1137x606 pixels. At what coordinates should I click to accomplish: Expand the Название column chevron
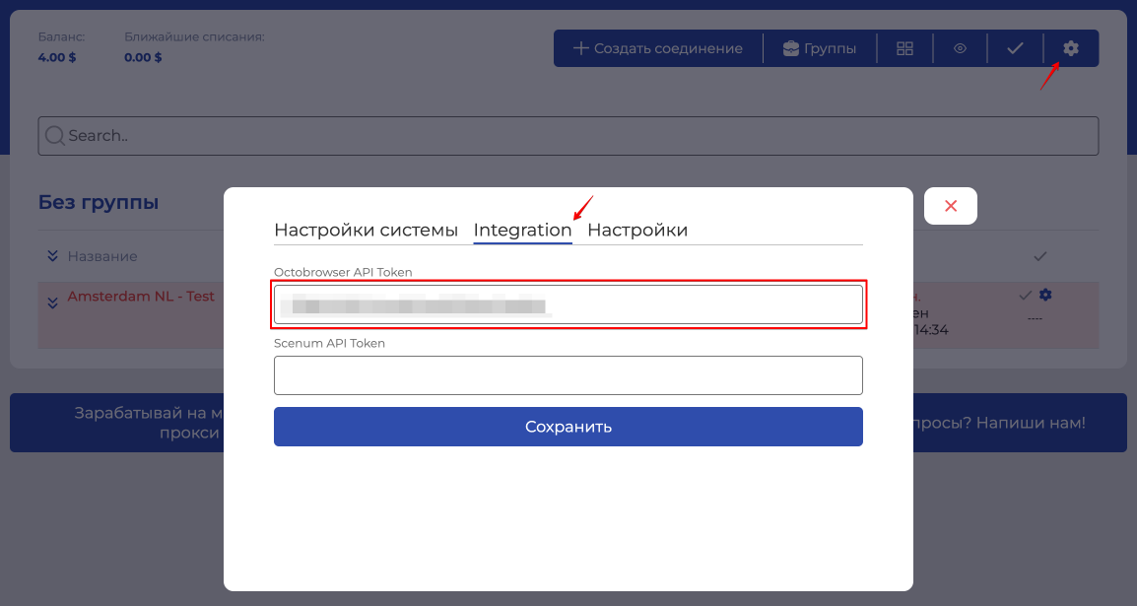pos(52,256)
